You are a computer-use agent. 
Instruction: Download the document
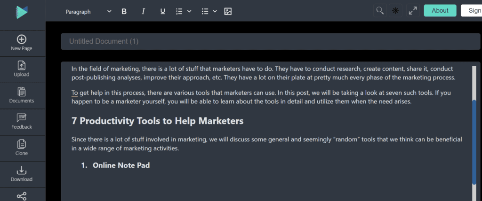(22, 174)
